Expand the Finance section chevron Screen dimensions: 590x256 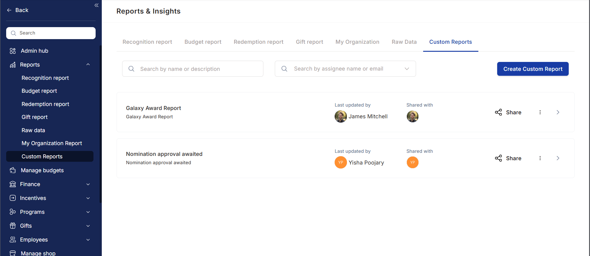88,184
